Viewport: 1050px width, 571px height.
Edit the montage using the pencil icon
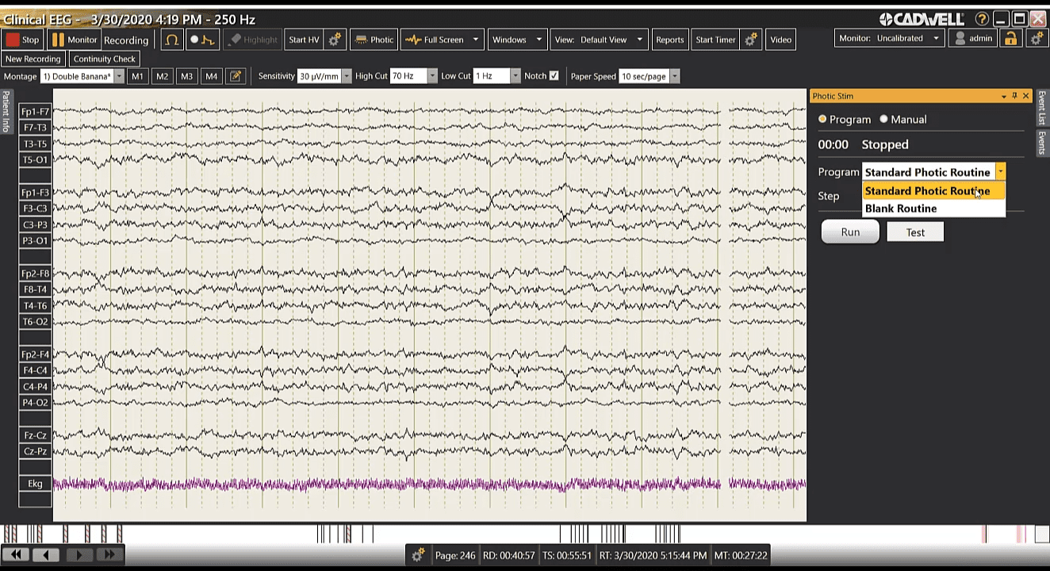click(x=234, y=75)
